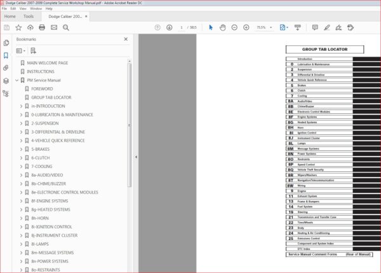The height and width of the screenshot is (273, 381).
Task: Activate the Hand pan tool
Action: click(223, 27)
